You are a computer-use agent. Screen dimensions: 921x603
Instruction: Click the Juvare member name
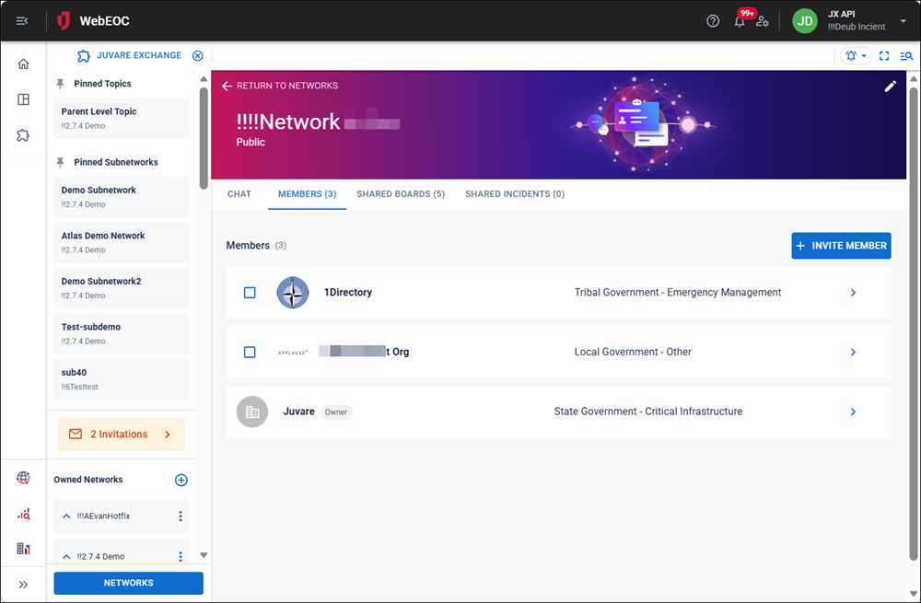coord(299,412)
